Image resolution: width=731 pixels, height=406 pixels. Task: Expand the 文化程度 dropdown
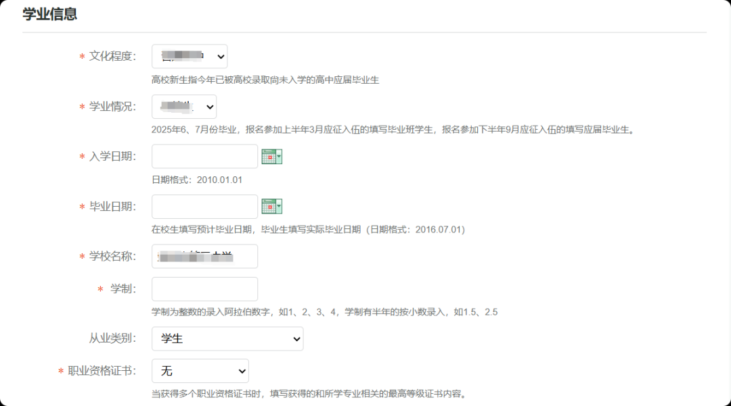coord(190,56)
